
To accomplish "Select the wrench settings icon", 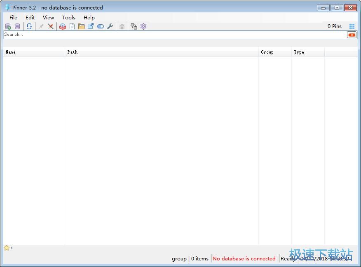I will click(110, 26).
